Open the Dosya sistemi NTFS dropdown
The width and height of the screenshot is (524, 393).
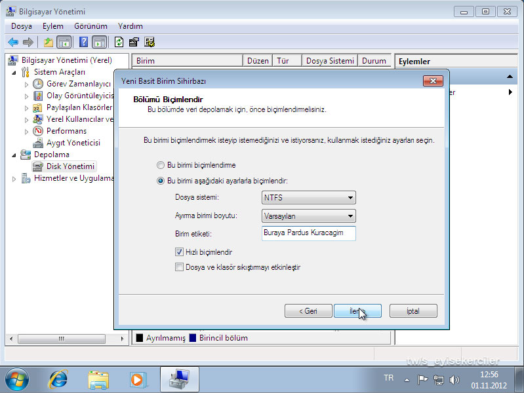(308, 198)
